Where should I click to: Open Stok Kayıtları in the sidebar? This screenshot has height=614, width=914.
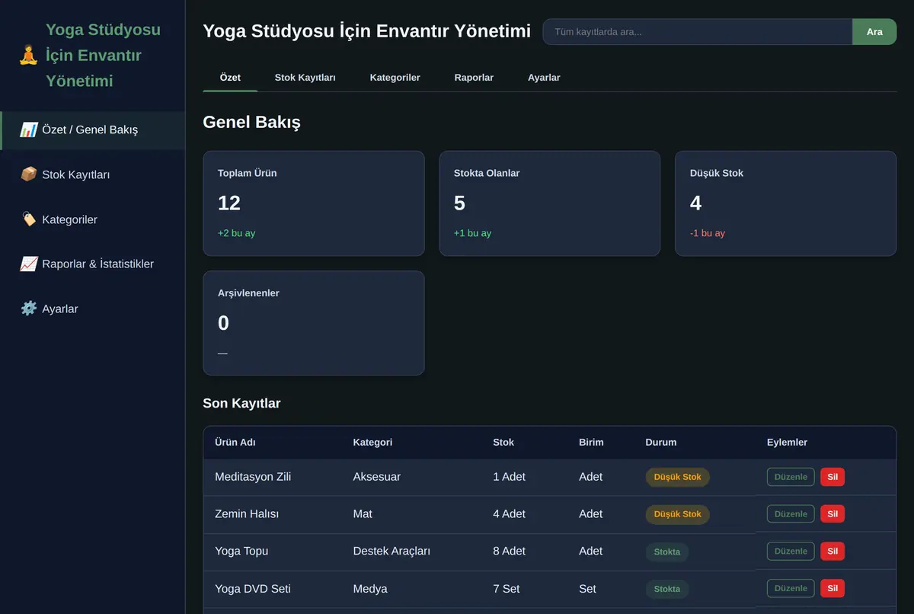[92, 174]
